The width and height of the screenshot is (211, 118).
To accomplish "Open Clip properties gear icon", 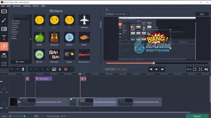I will (x=66, y=69).
